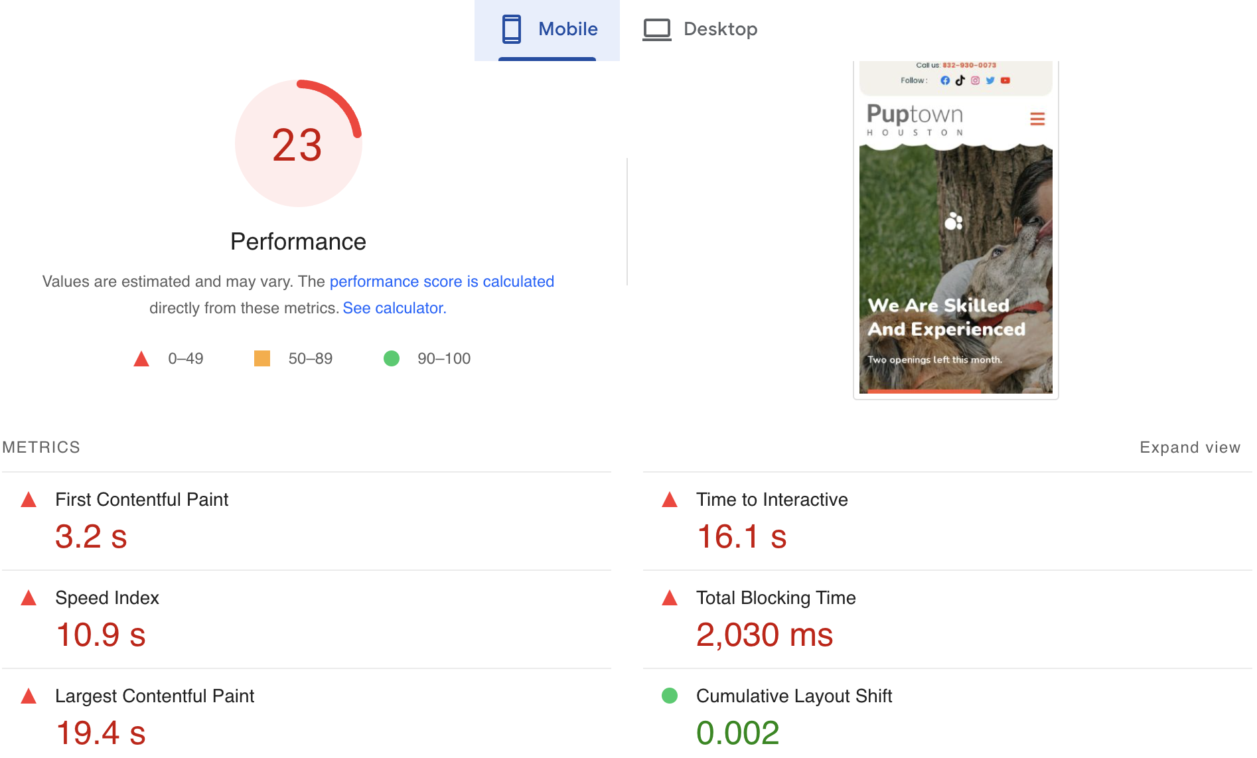Image resolution: width=1257 pixels, height=758 pixels.
Task: Click the hamburger menu icon in site preview
Action: 1037,119
